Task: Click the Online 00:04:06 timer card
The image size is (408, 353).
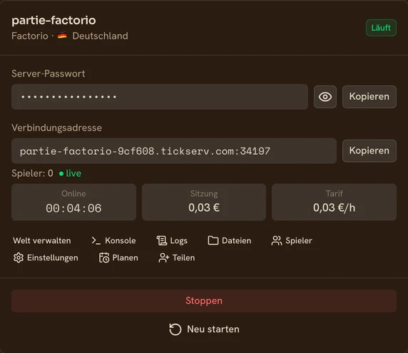Action: [73, 202]
